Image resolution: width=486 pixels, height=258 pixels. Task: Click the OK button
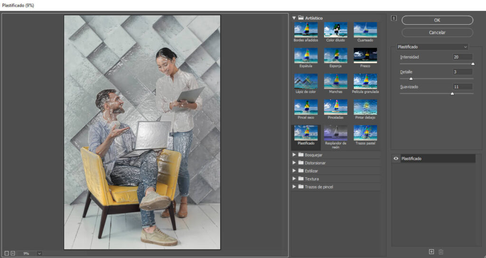437,20
